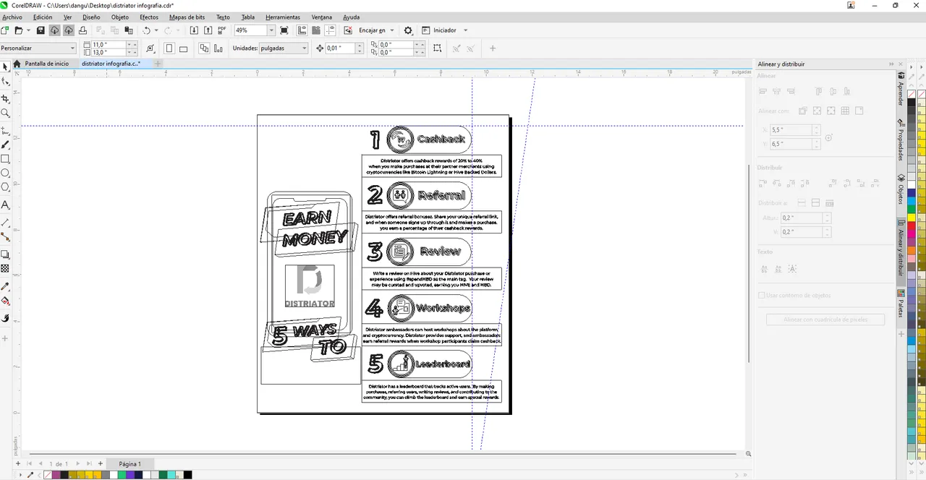The image size is (926, 480).
Task: Expand the Iniciador launcher dropdown arrow
Action: (465, 30)
